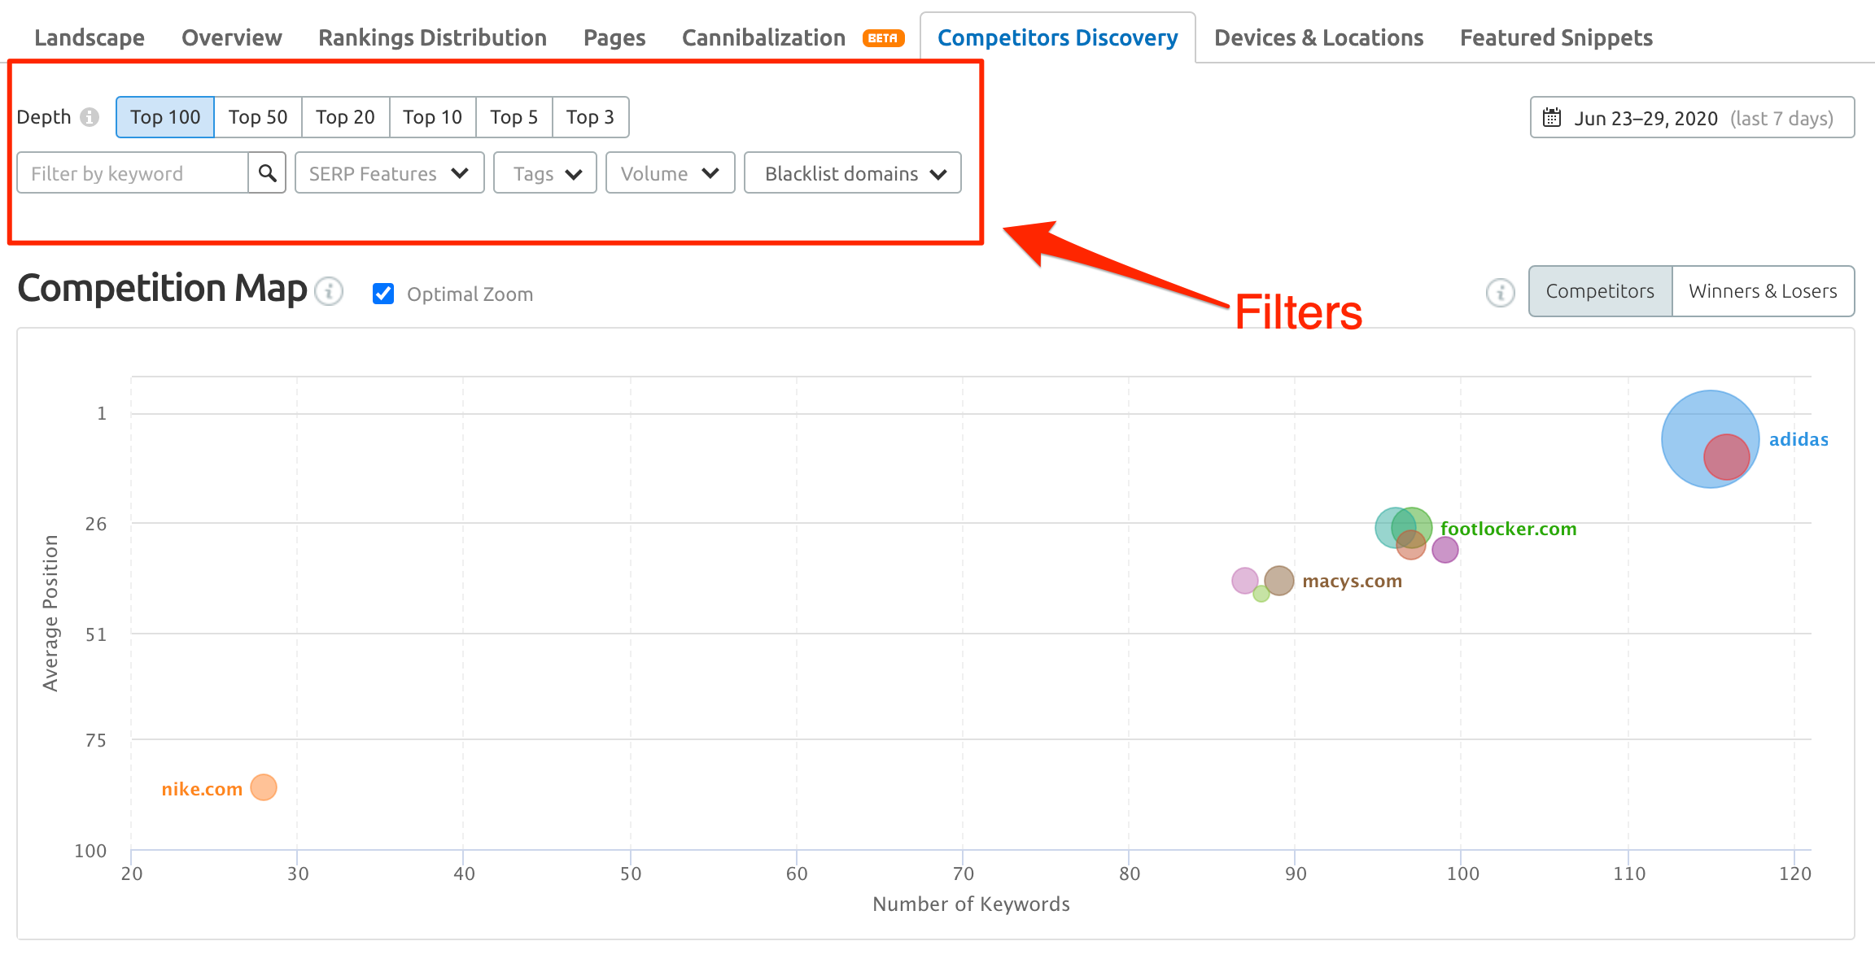Go to the Overview tab
This screenshot has height=976, width=1875.
(232, 37)
